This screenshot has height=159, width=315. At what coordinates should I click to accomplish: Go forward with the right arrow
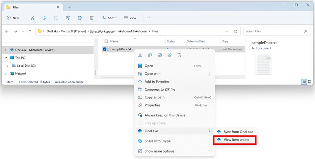click(x=16, y=31)
